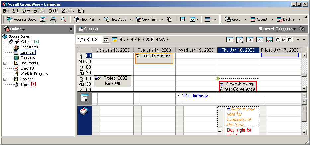The width and height of the screenshot is (310, 145).
Task: Open the New Task dropdown arrow
Action: click(x=162, y=19)
